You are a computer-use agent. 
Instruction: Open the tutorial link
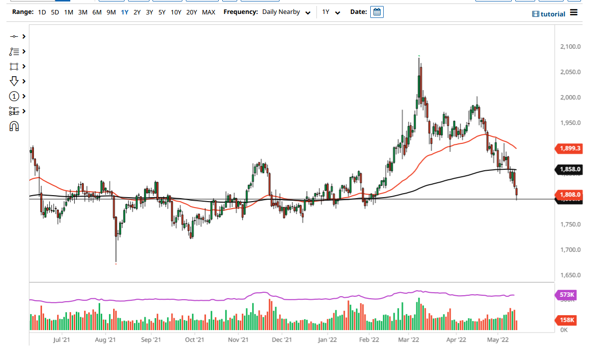pyautogui.click(x=549, y=14)
